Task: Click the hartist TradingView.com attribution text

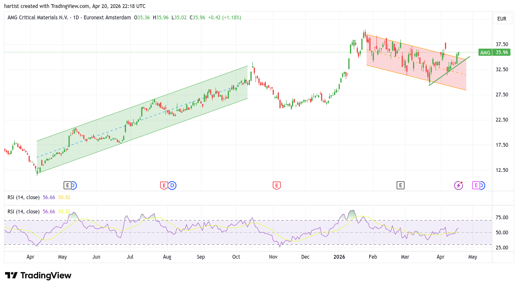Action: (75, 6)
